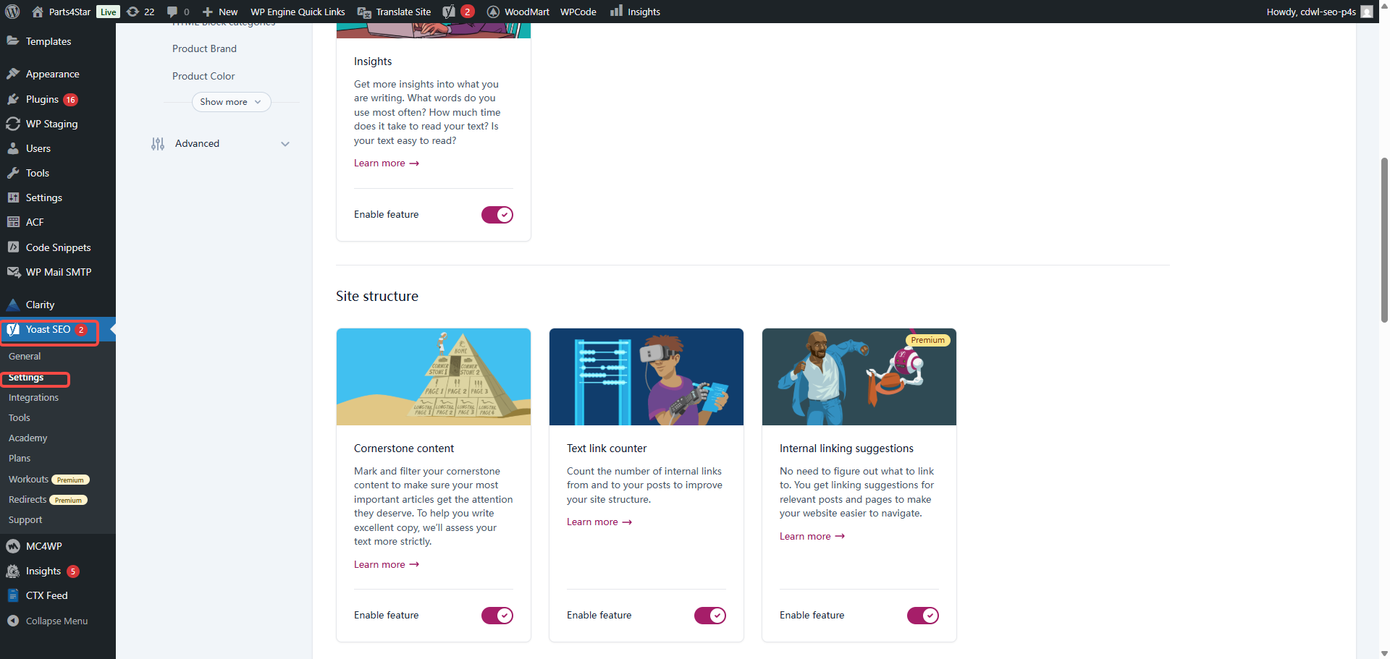Select WP Mail SMTP in the sidebar

[58, 272]
